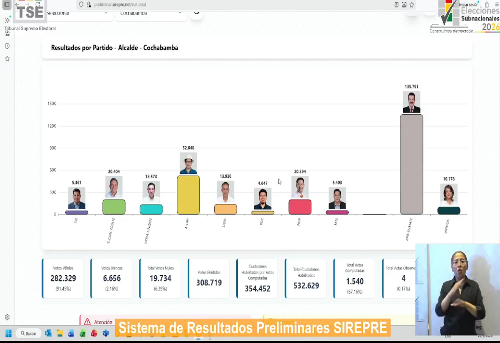Launch Excel from the taskbar
The height and width of the screenshot is (343, 500).
tap(82, 334)
